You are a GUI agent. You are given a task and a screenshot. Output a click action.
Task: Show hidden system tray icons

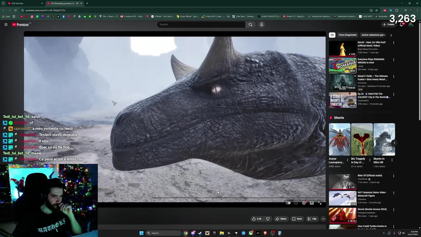click(383, 233)
